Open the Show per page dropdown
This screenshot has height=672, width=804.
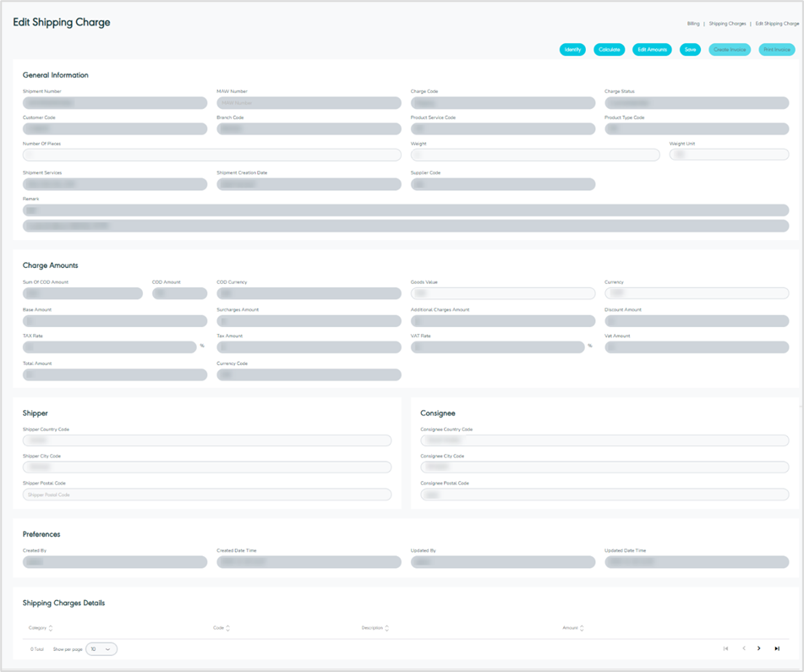[x=101, y=649]
